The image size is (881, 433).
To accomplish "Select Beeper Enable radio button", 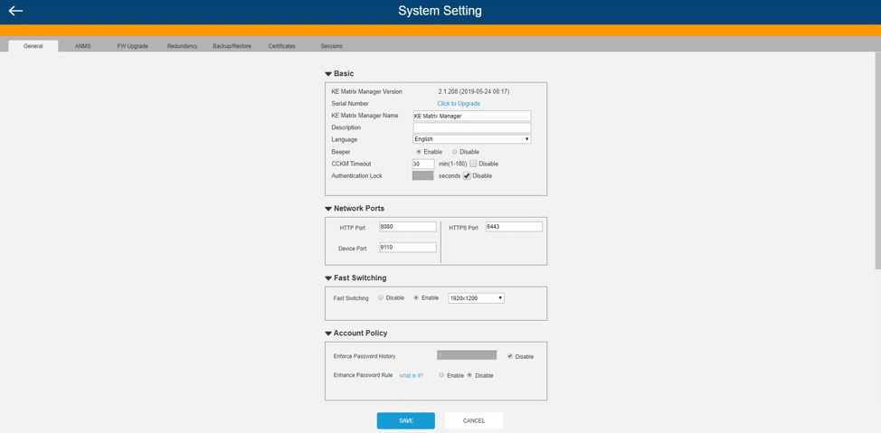I will pyautogui.click(x=419, y=152).
